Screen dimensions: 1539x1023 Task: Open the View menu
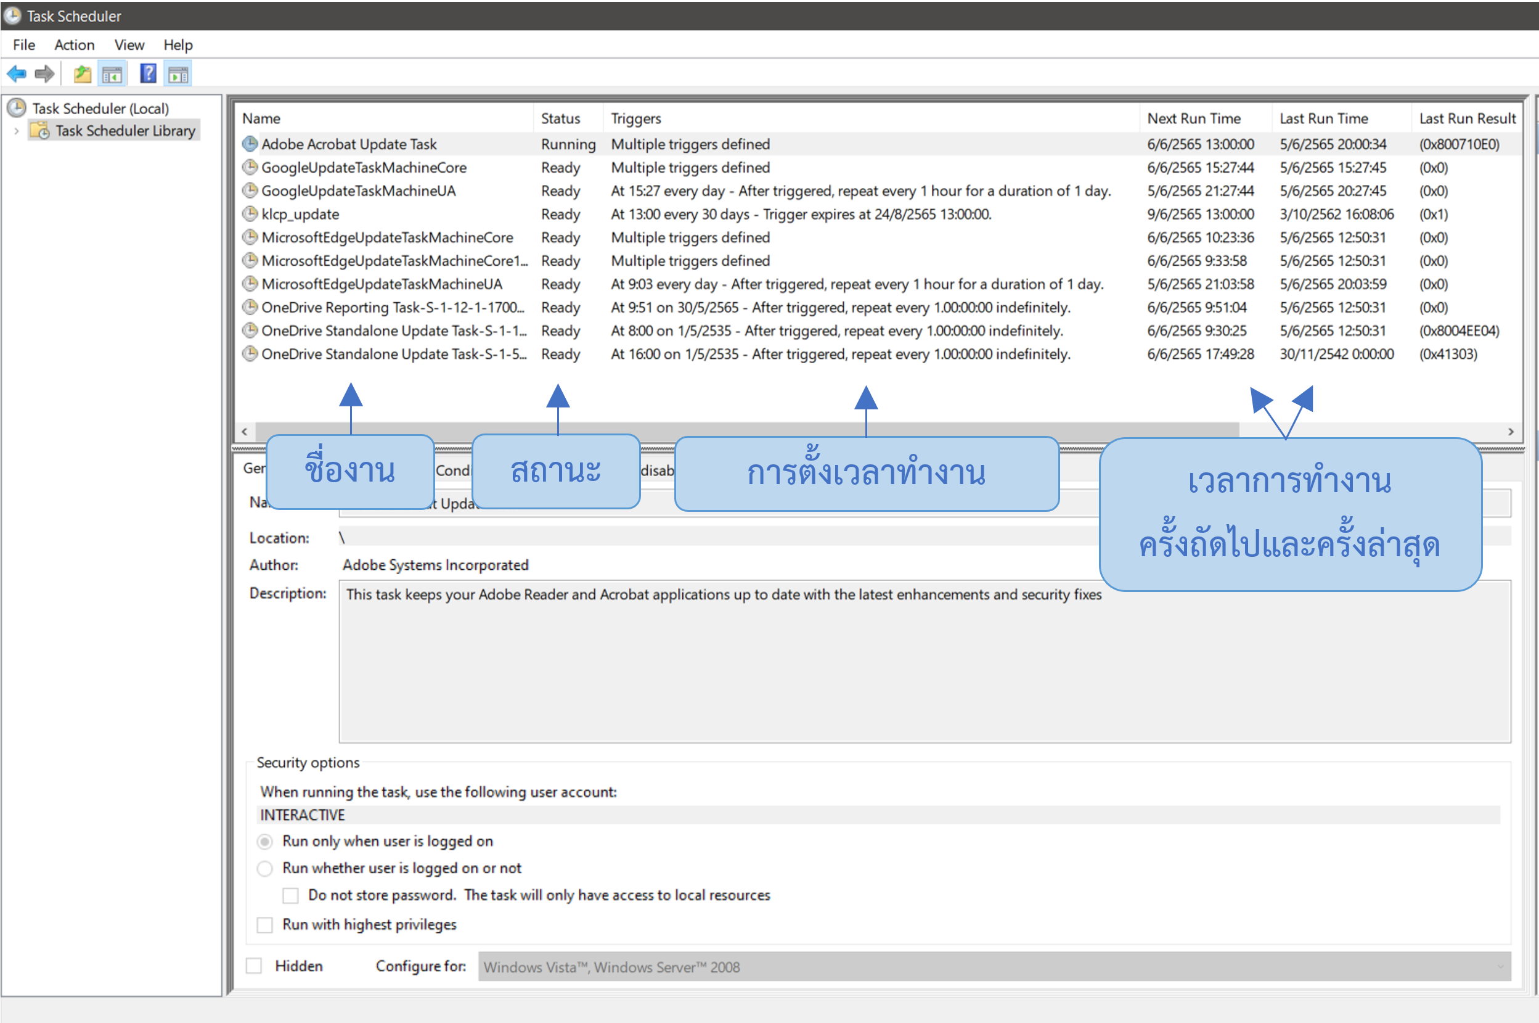point(129,45)
